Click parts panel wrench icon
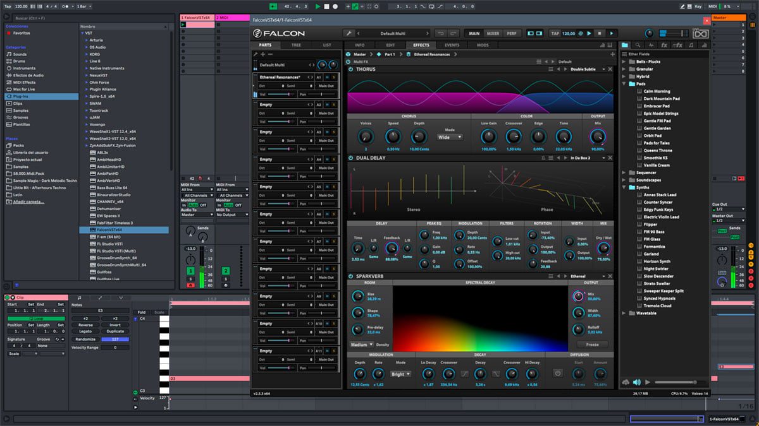The height and width of the screenshot is (426, 759). (256, 54)
